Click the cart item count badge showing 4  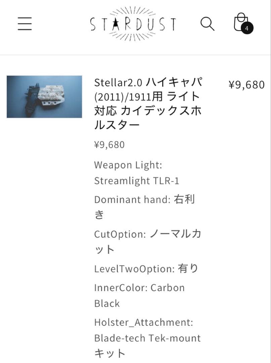tap(247, 29)
